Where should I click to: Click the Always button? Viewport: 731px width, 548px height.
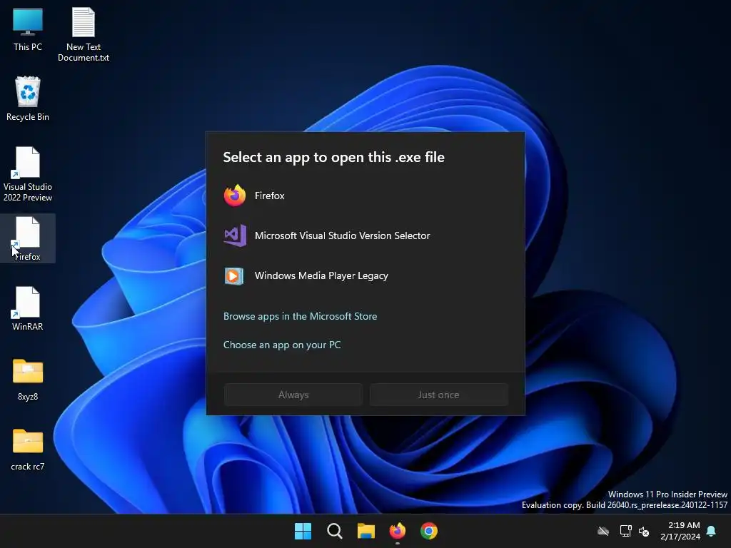coord(293,395)
